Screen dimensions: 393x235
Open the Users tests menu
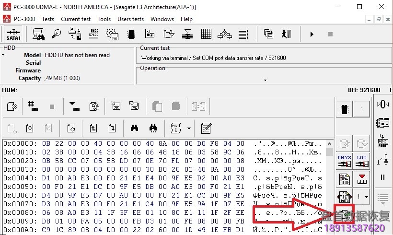click(130, 19)
